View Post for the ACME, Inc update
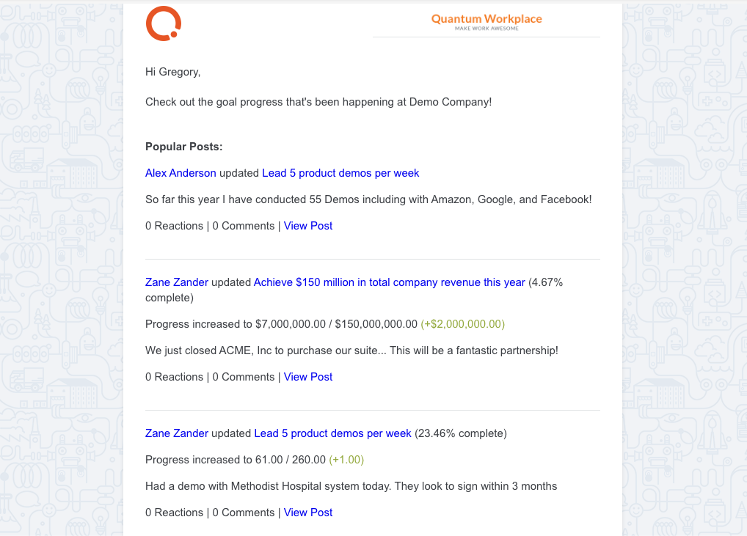The image size is (747, 536). pyautogui.click(x=307, y=377)
